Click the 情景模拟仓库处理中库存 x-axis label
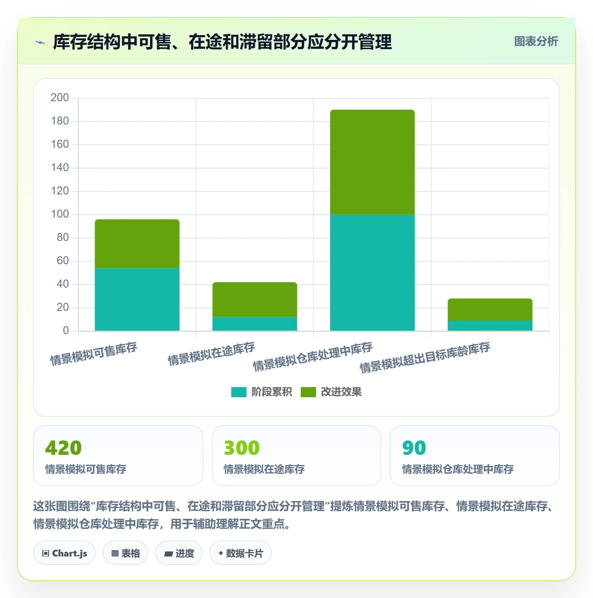This screenshot has height=598, width=593. pos(313,357)
